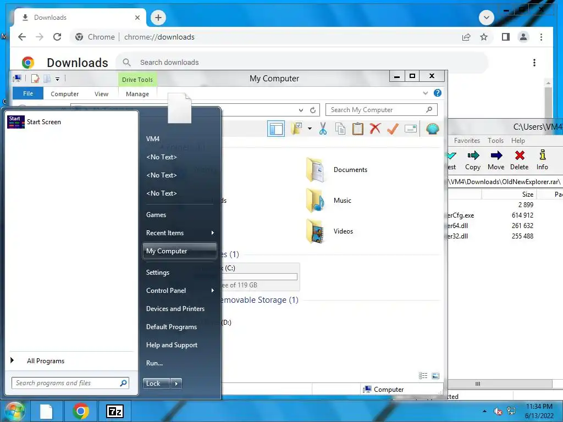Click the Drive Tools contextual tab header

point(137,80)
